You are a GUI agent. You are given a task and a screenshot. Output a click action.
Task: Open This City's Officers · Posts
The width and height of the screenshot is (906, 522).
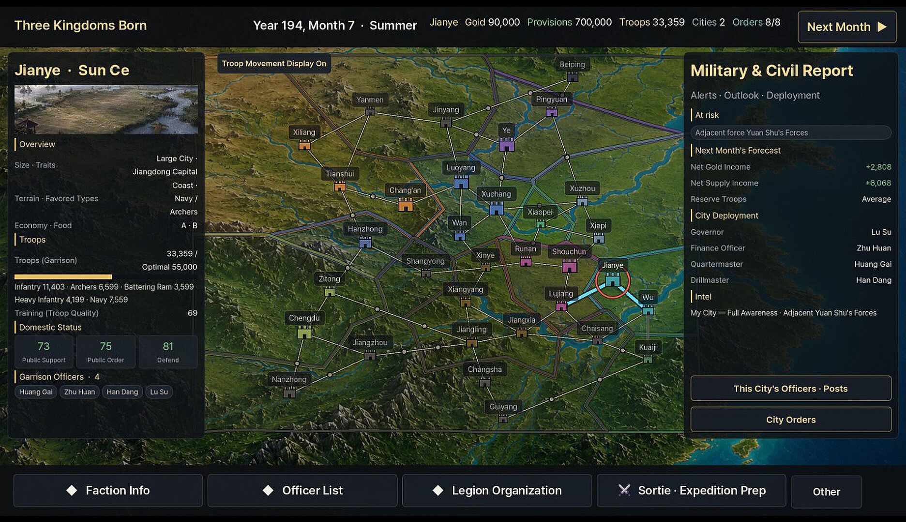(791, 389)
